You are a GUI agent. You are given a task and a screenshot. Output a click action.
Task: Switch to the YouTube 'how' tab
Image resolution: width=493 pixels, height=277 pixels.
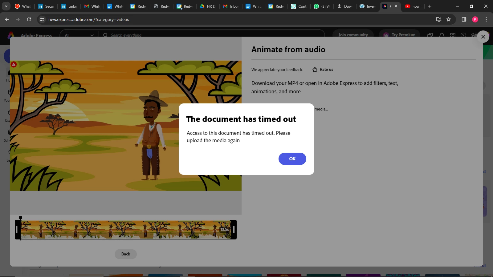(413, 6)
